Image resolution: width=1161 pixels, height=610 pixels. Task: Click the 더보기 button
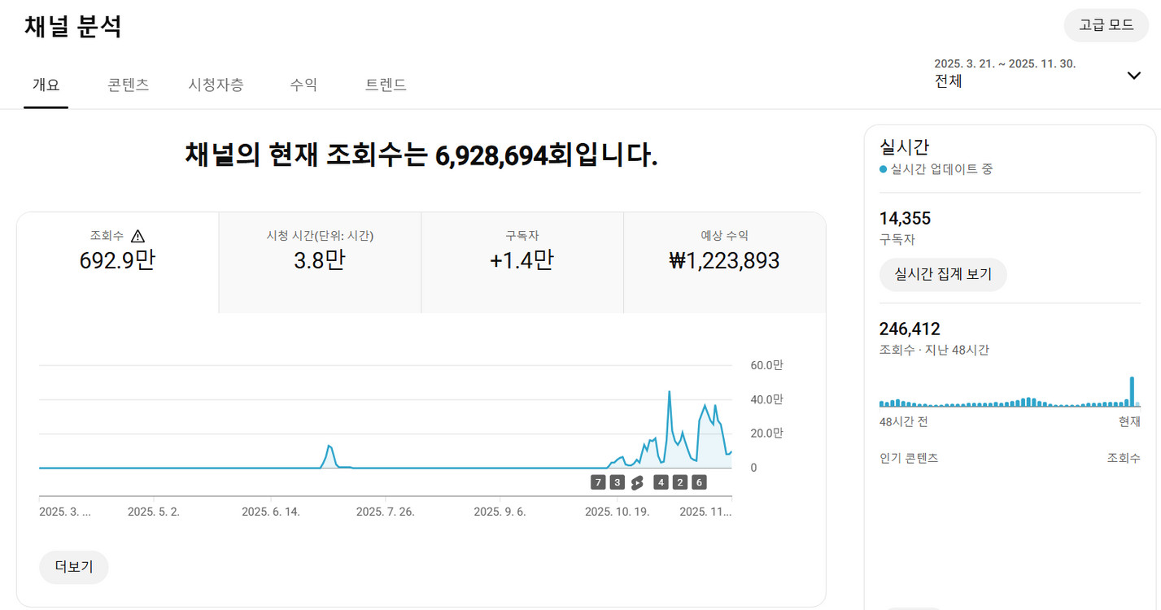73,567
